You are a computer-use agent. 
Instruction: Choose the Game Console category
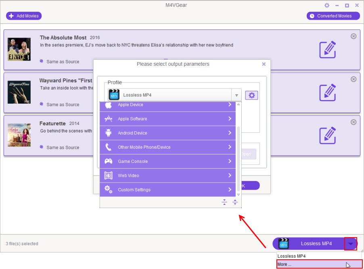(167, 161)
